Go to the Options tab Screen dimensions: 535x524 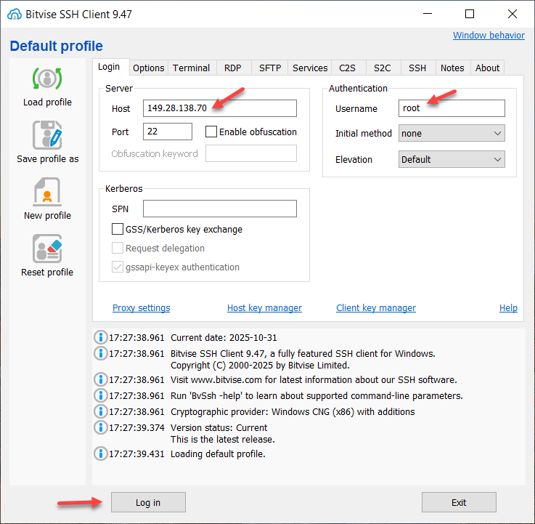point(148,68)
